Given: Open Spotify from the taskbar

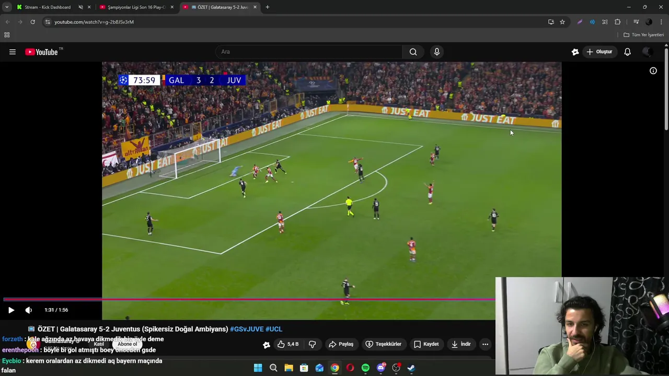Looking at the screenshot, I should click(365, 368).
